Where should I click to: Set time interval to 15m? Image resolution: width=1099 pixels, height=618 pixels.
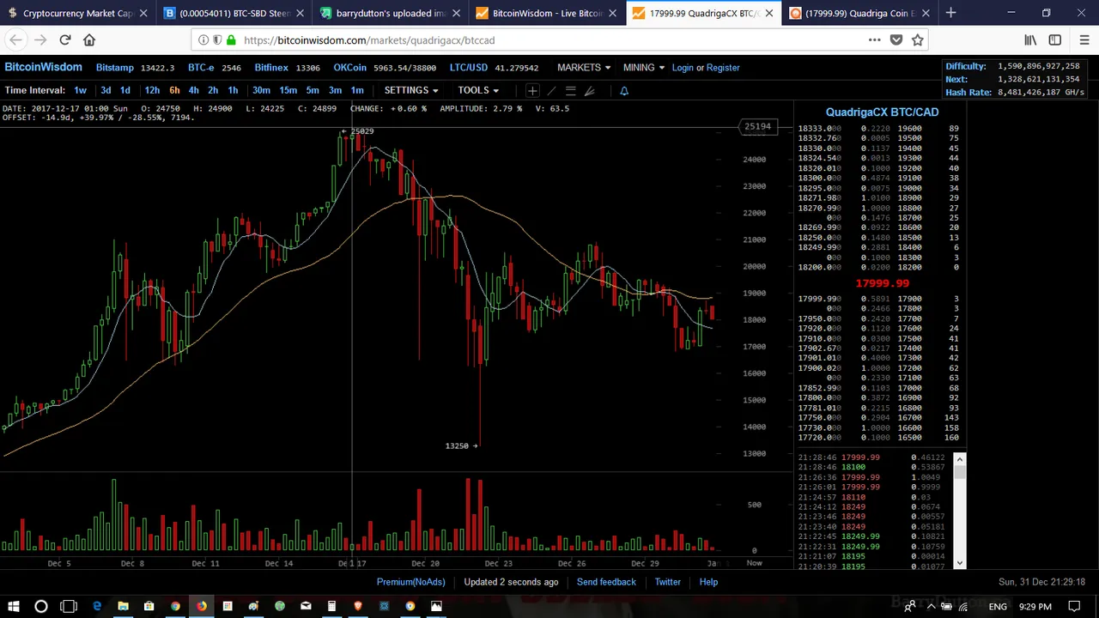coord(288,90)
